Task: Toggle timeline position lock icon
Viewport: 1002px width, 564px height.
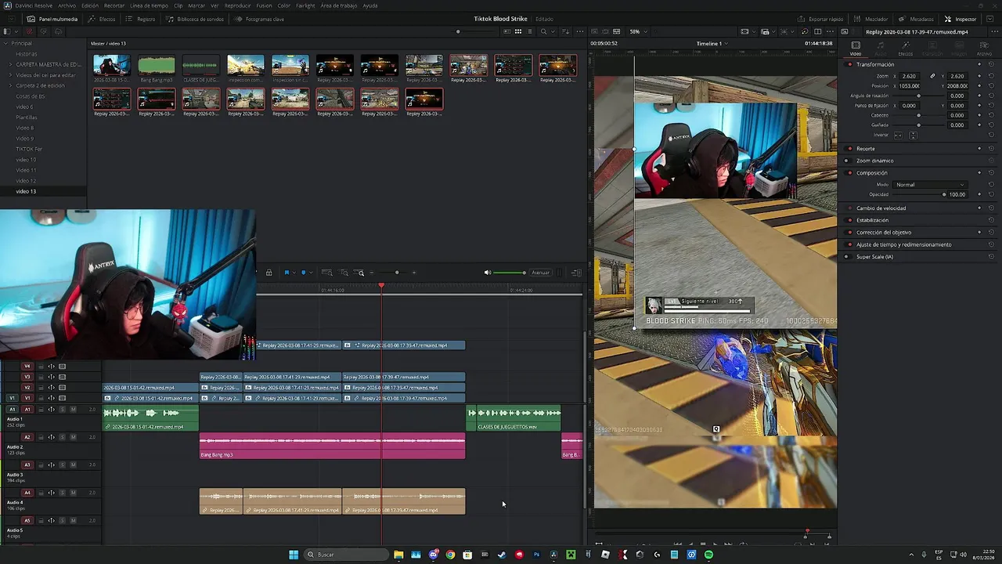Action: [x=269, y=273]
